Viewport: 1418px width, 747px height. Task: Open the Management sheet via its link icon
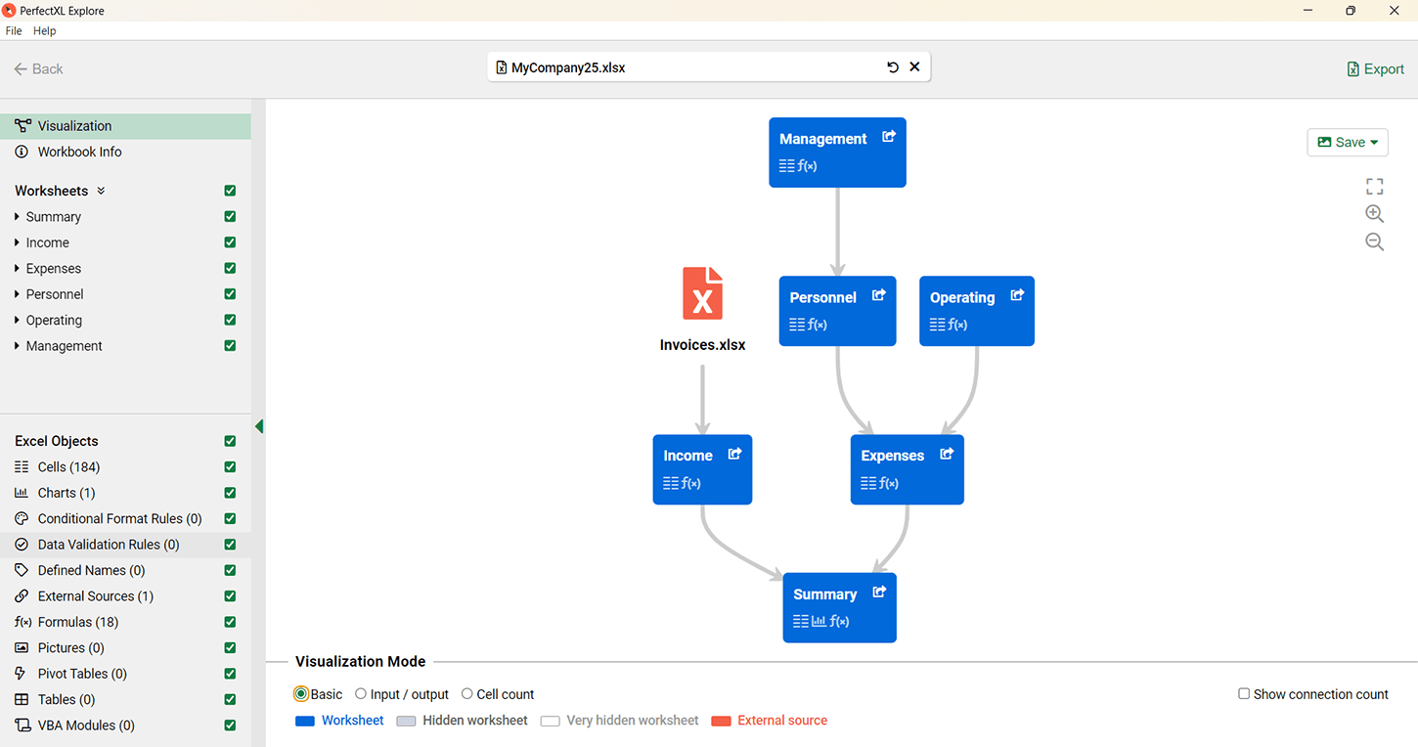click(x=888, y=137)
